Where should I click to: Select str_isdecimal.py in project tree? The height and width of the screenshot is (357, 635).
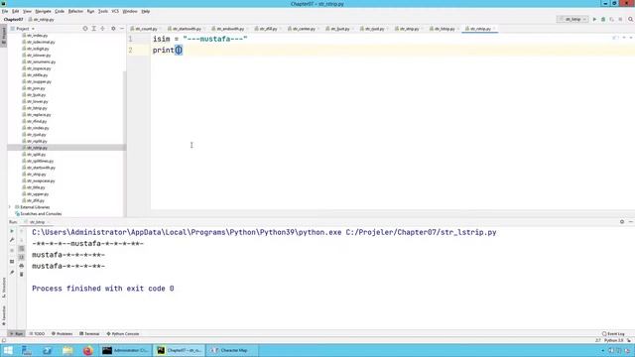(41, 42)
